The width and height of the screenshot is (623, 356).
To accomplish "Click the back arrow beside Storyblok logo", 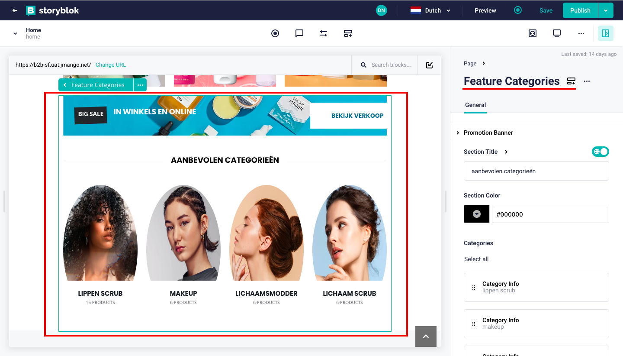I will 15,10.
